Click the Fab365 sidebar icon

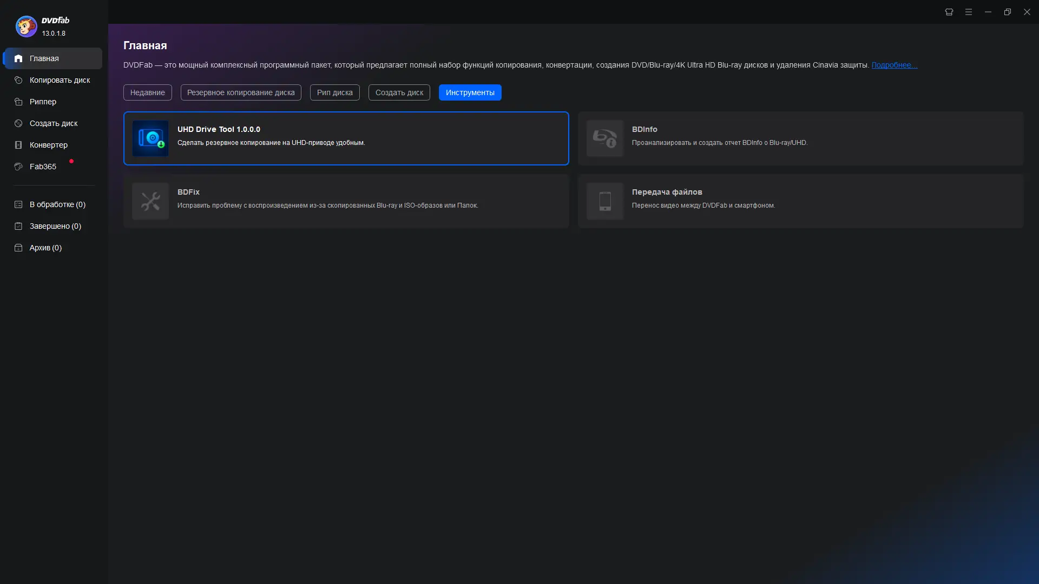[18, 167]
